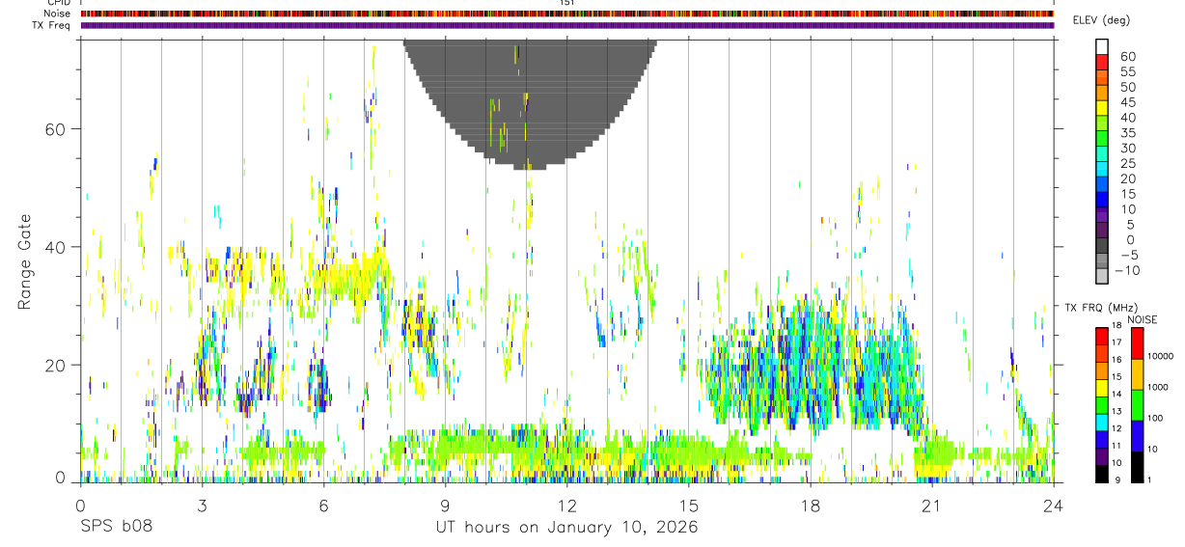The image size is (1185, 547).
Task: Click the 'Noise' strip label at top left
Action: (x=57, y=14)
